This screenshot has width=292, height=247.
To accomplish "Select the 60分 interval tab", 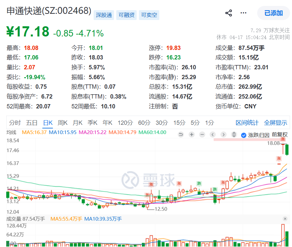I will (144, 123).
